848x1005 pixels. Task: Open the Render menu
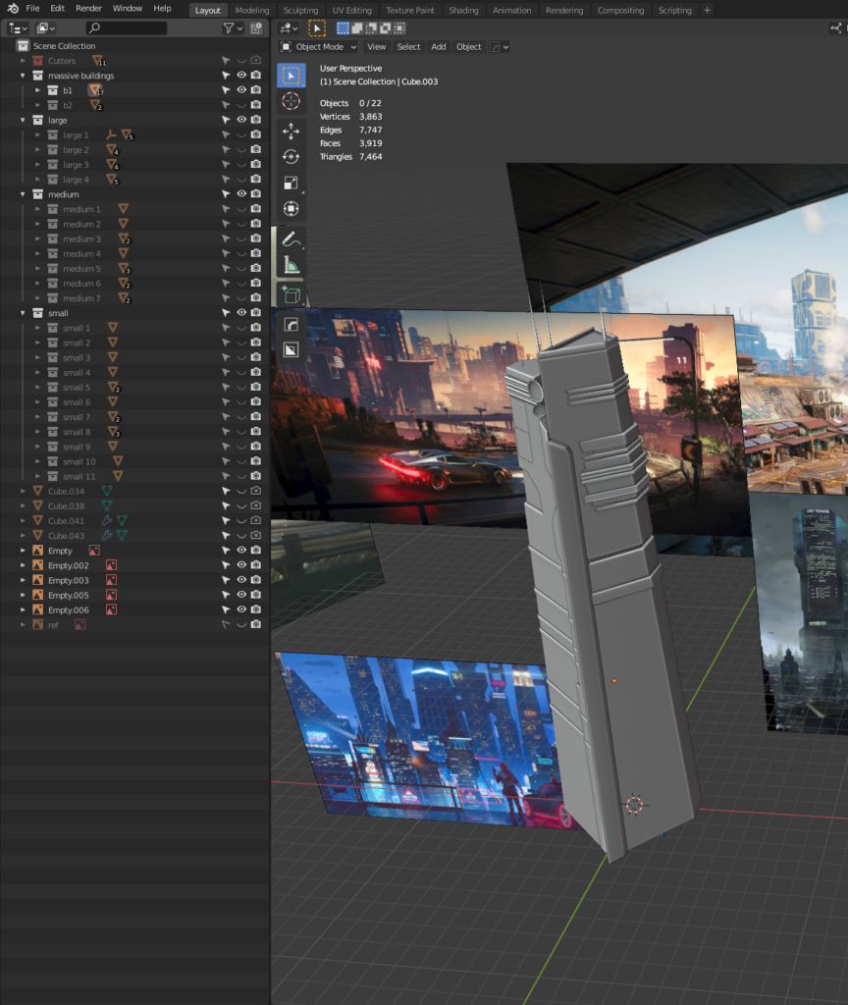(88, 9)
